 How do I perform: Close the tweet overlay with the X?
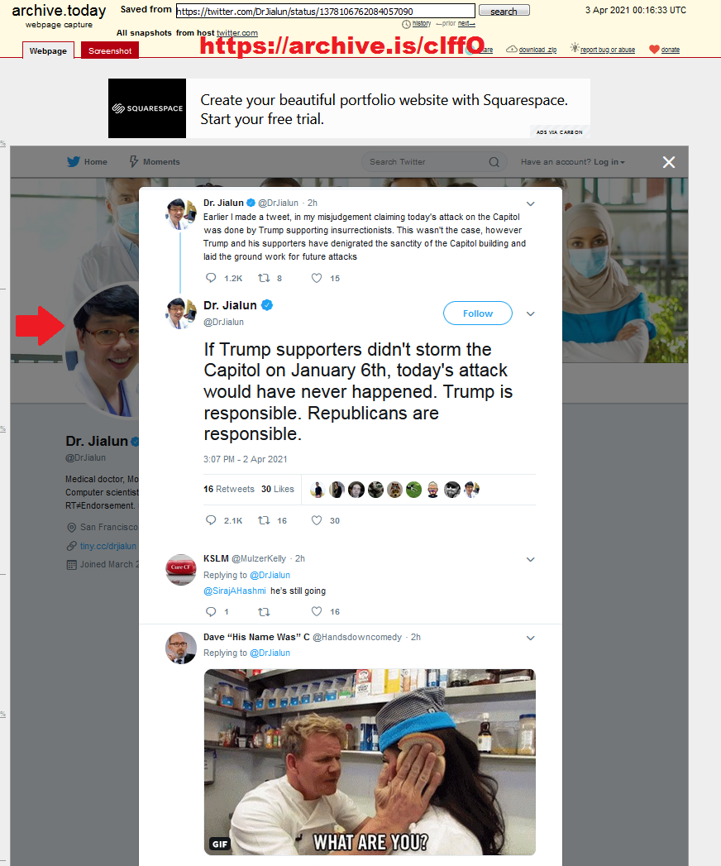coord(669,162)
